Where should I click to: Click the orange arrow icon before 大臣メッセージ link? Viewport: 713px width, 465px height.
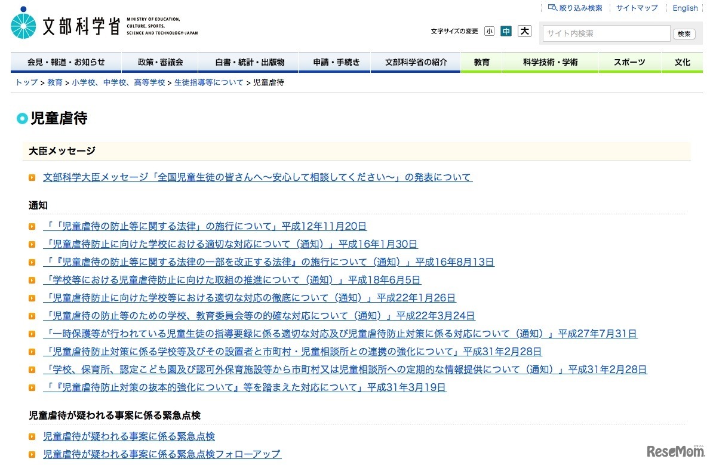(31, 177)
